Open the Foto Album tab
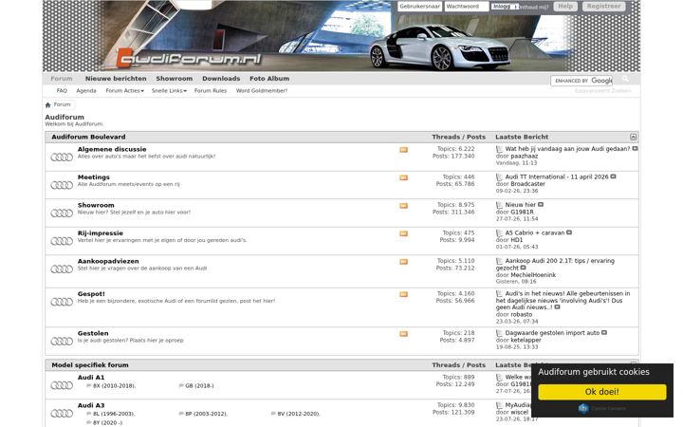683x427 pixels. pyautogui.click(x=269, y=79)
